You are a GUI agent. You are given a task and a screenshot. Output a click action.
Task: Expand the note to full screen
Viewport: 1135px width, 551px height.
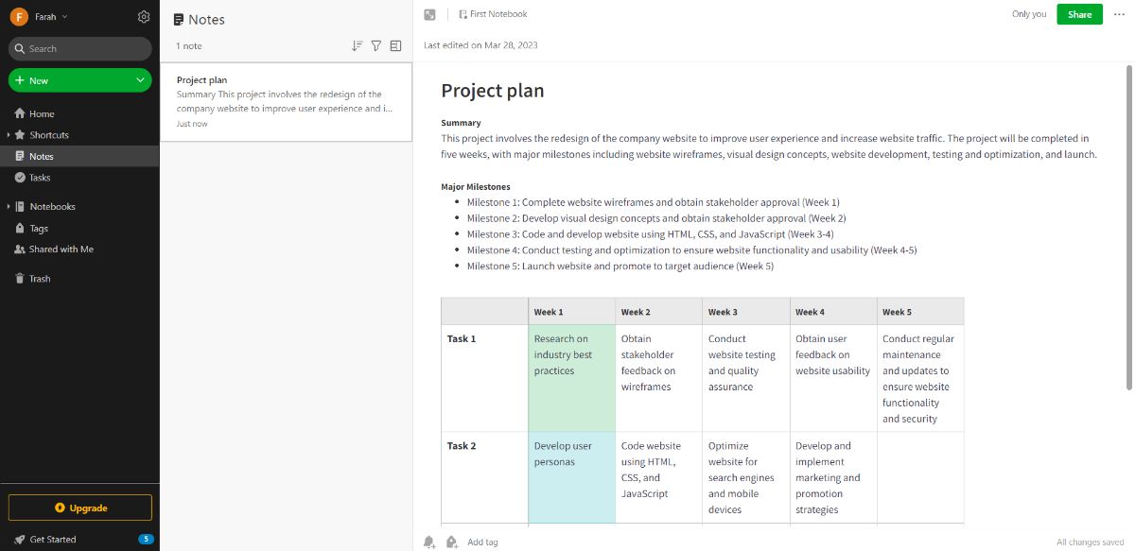(428, 14)
